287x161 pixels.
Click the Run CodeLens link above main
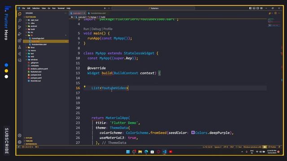[86, 29]
